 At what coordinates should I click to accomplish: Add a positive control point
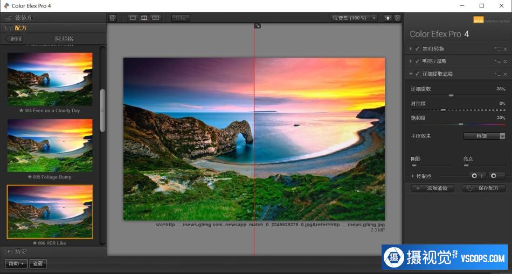478,176
